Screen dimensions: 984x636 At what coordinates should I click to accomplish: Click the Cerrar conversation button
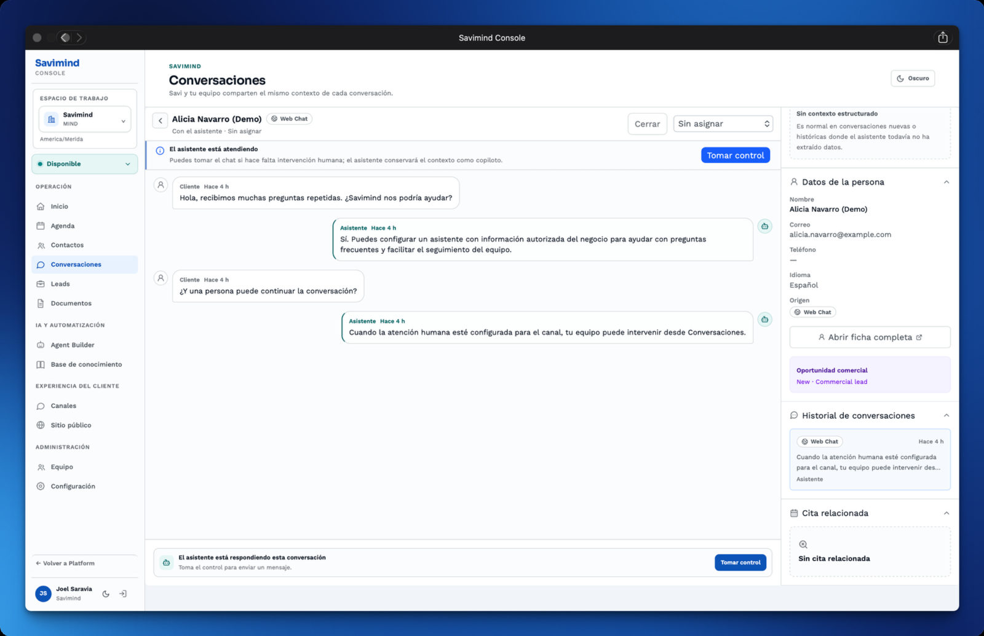pos(647,124)
